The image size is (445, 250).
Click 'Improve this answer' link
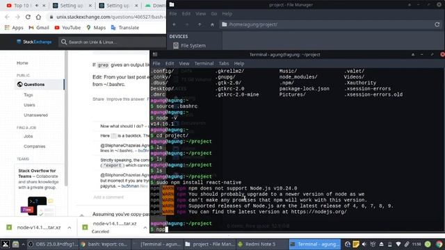(125, 99)
